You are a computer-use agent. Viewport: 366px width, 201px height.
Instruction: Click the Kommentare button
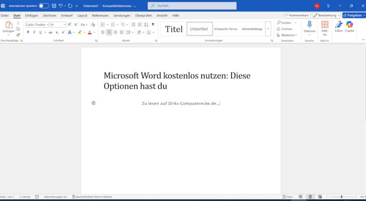297,15
